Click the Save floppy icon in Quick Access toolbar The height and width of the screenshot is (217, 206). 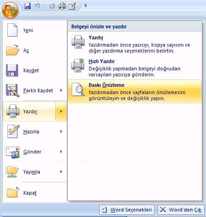[x=27, y=6]
